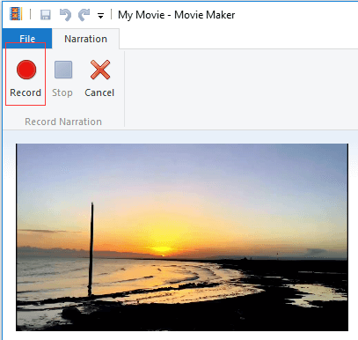Screen dimensions: 358x340
Task: Click the Cancel text label
Action: pyautogui.click(x=99, y=92)
